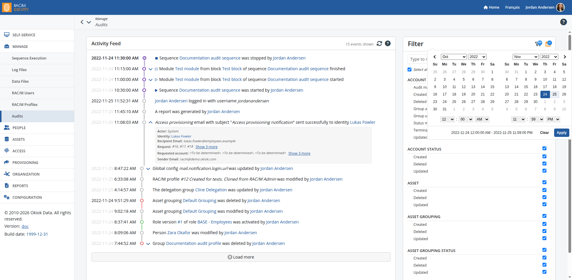572x280 pixels.
Task: Toggle the ASSET GROUPING STATUS checkbox
Action: pyautogui.click(x=544, y=250)
